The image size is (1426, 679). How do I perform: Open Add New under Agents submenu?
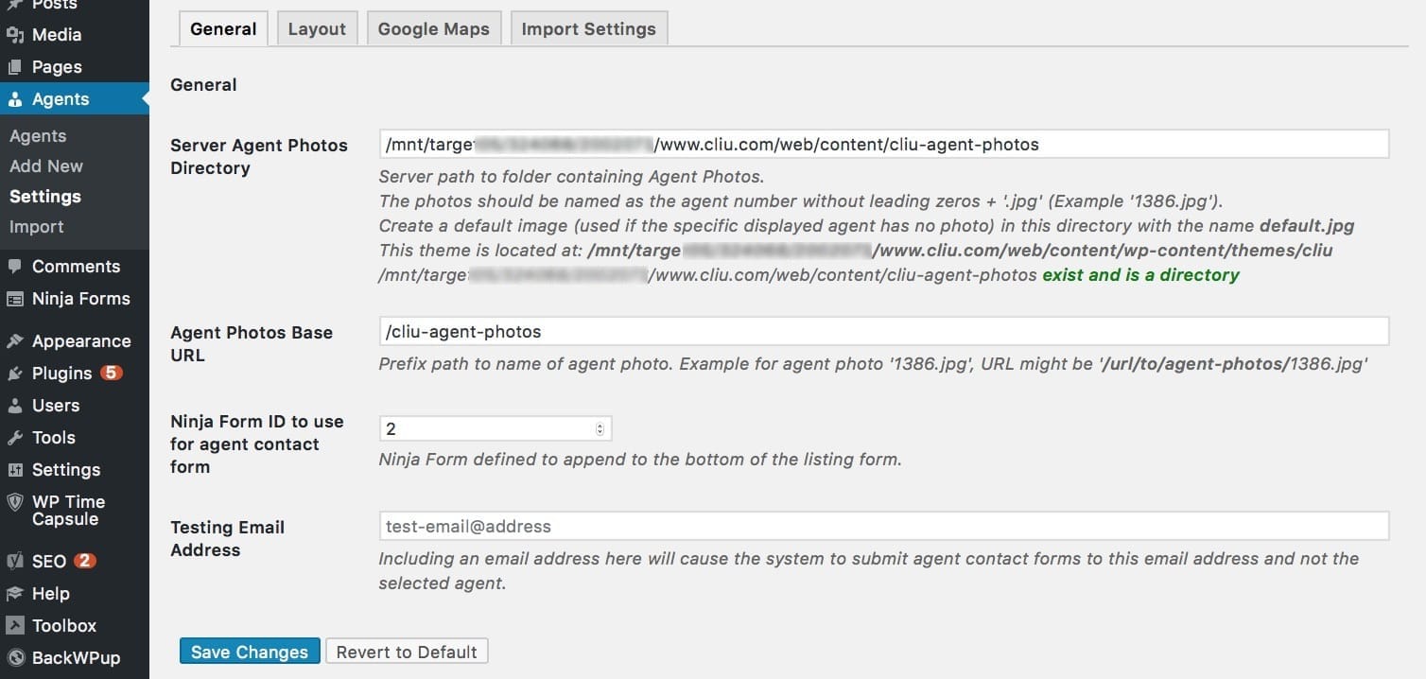click(46, 166)
